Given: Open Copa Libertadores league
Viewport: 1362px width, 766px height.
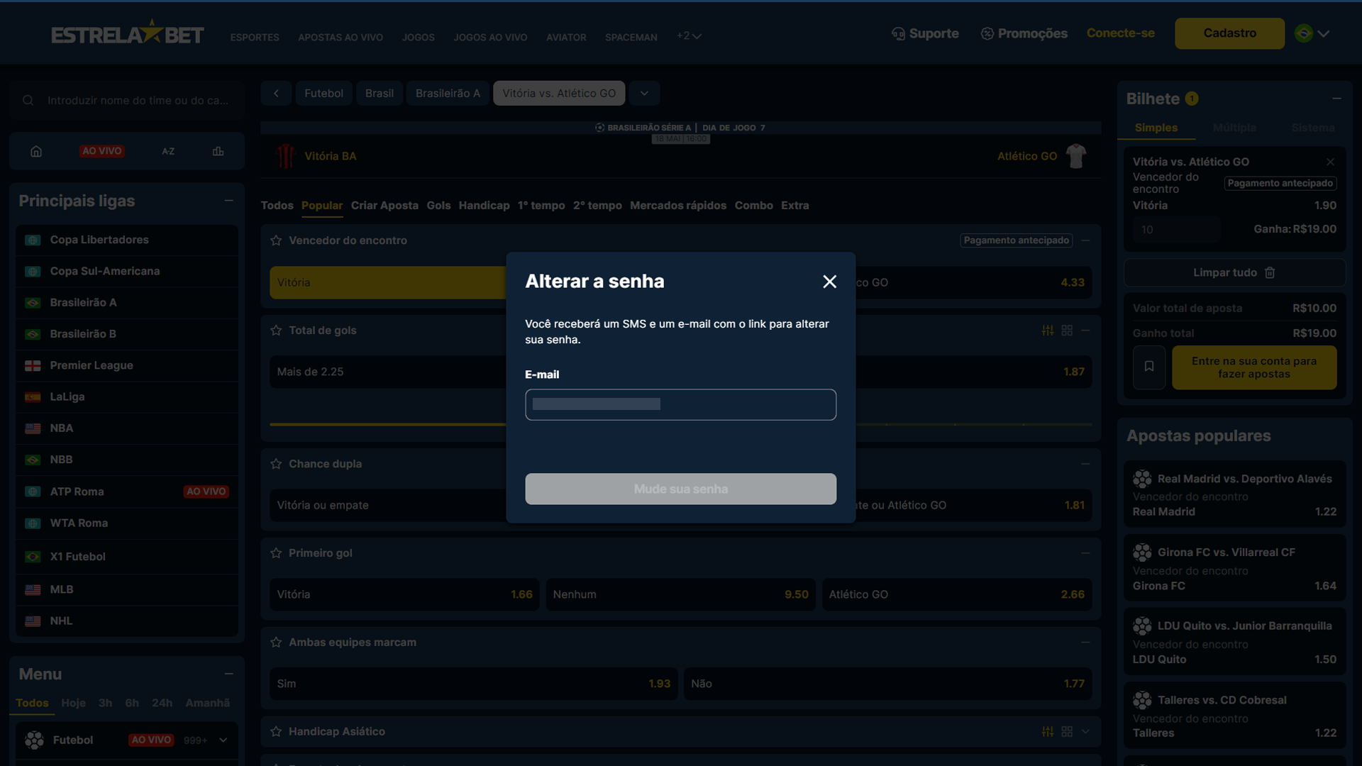Looking at the screenshot, I should click(127, 240).
